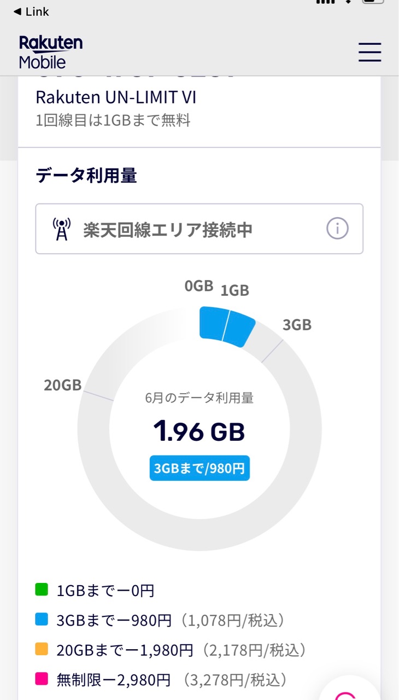
Task: Tap the blue 3GB legend swatch
Action: tap(42, 620)
